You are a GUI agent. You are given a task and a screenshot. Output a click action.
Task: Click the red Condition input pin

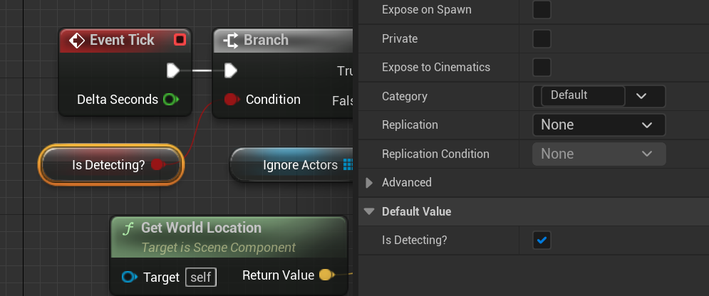231,100
